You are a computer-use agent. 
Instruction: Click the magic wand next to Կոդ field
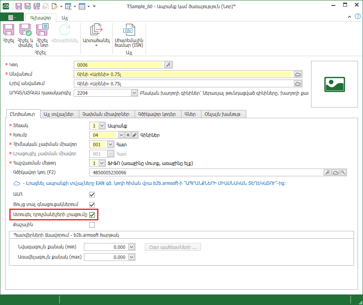point(168,65)
